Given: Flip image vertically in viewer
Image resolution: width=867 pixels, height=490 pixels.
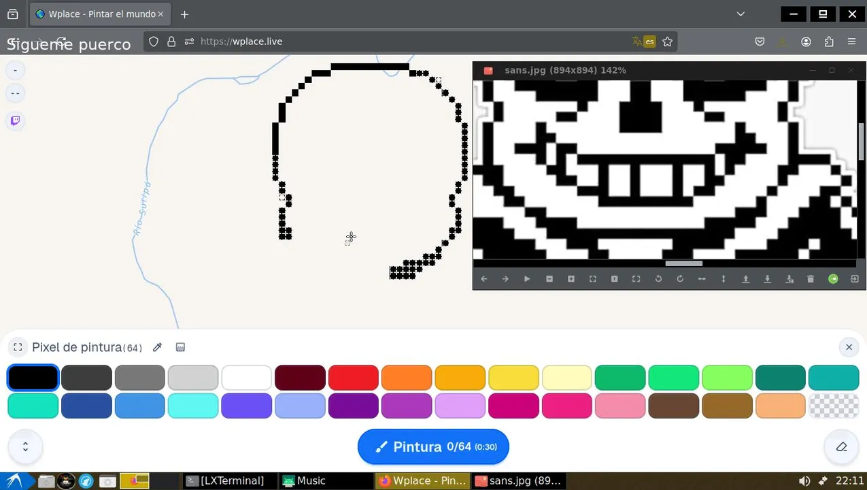Looking at the screenshot, I should pyautogui.click(x=724, y=279).
